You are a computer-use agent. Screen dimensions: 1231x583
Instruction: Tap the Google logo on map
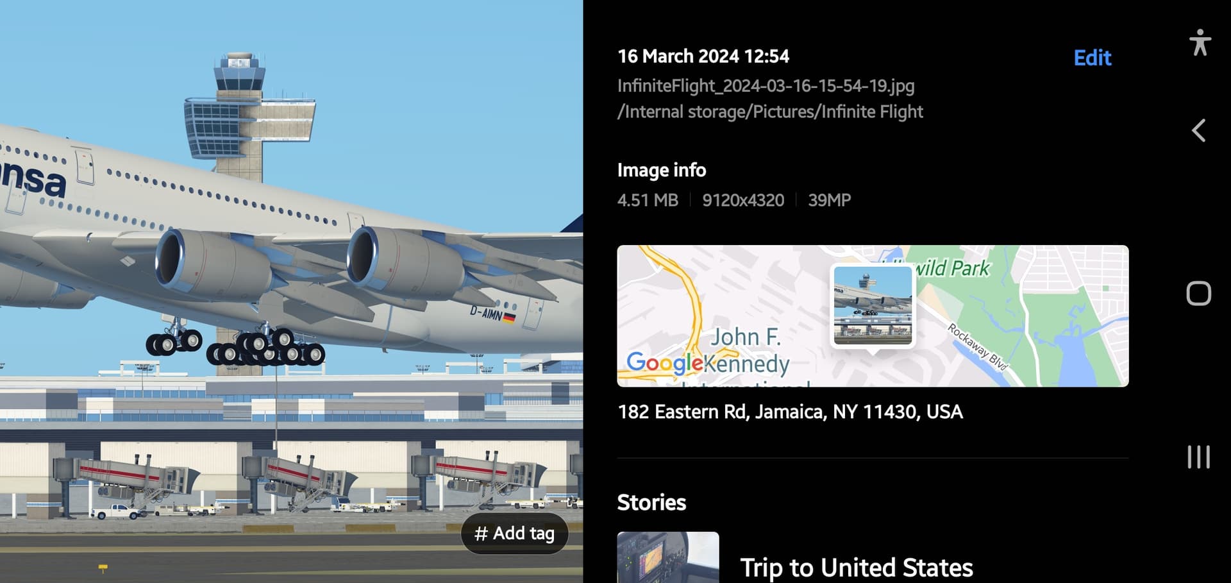point(664,363)
